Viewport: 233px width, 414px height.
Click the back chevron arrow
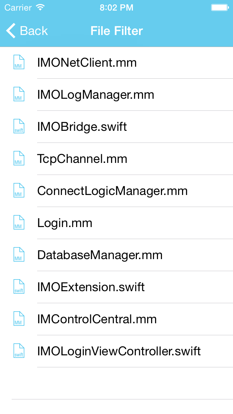point(10,31)
